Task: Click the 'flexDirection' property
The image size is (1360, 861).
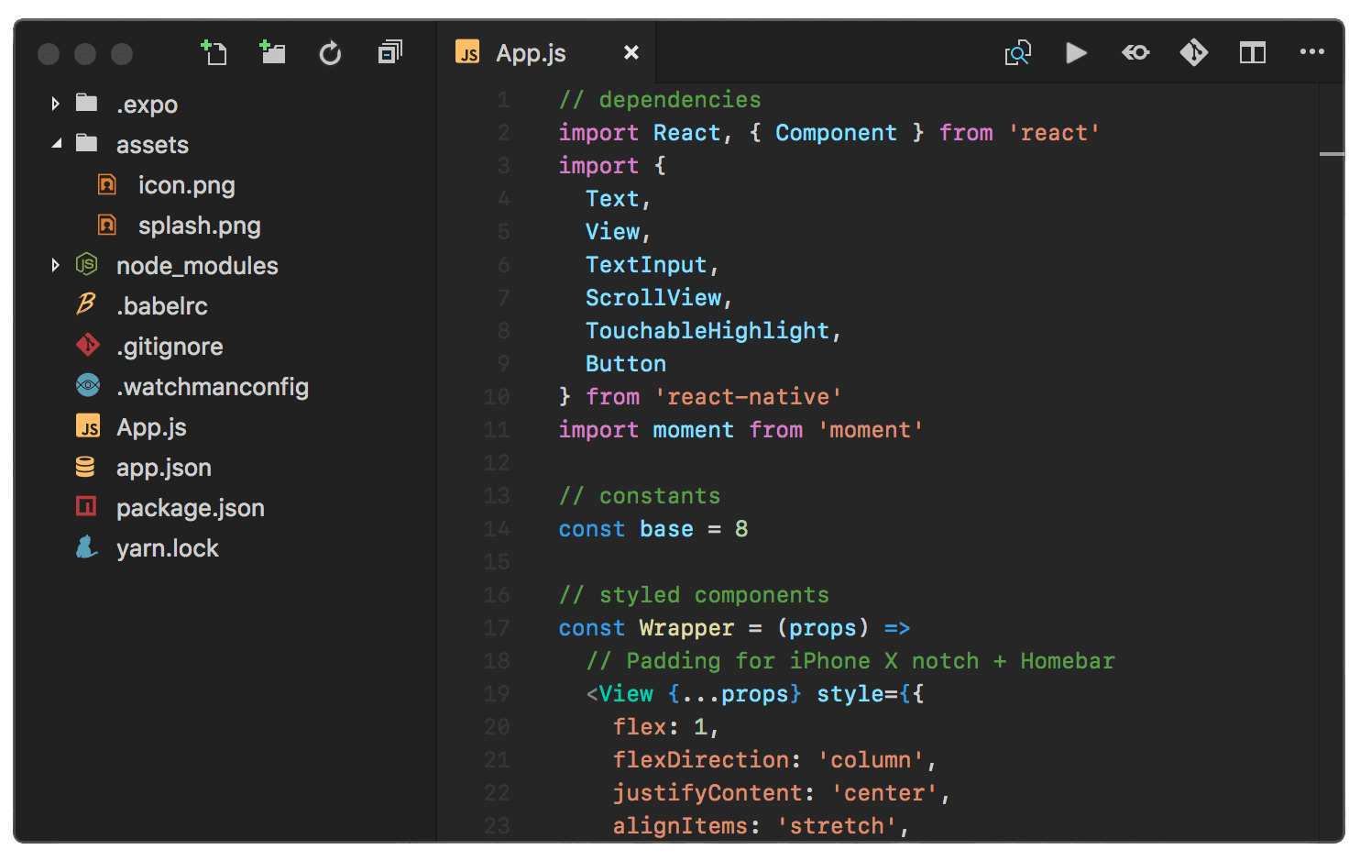Action: [x=701, y=760]
